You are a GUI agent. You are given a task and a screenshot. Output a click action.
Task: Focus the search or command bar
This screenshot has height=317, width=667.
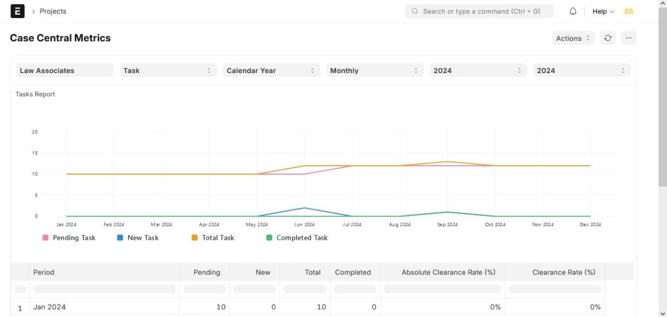point(479,11)
